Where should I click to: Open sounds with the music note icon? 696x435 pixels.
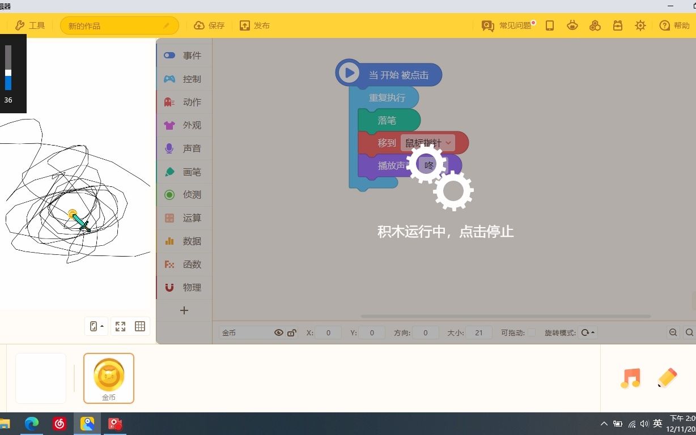click(630, 378)
